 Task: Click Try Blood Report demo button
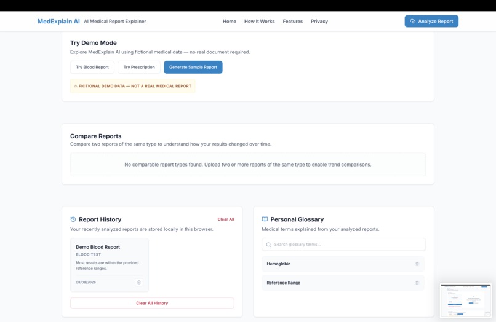pyautogui.click(x=92, y=67)
